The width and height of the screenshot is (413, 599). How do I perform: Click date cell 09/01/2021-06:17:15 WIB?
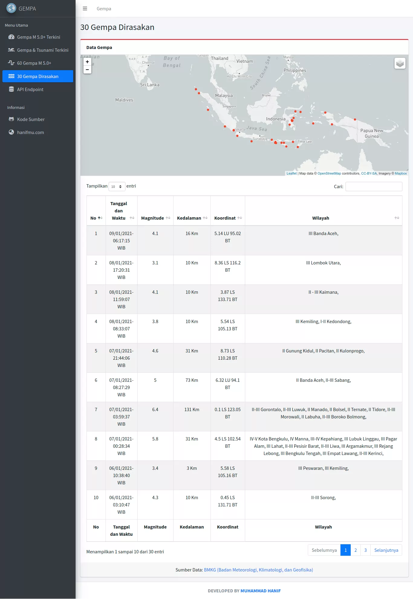pyautogui.click(x=122, y=241)
